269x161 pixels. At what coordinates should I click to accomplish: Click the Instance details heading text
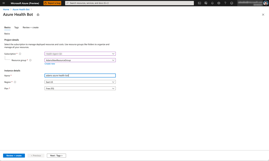tap(12, 71)
